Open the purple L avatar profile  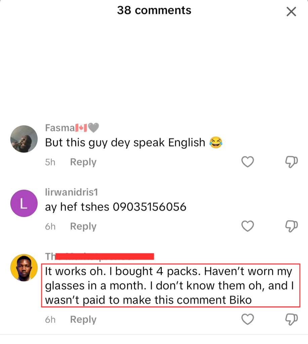click(x=24, y=203)
